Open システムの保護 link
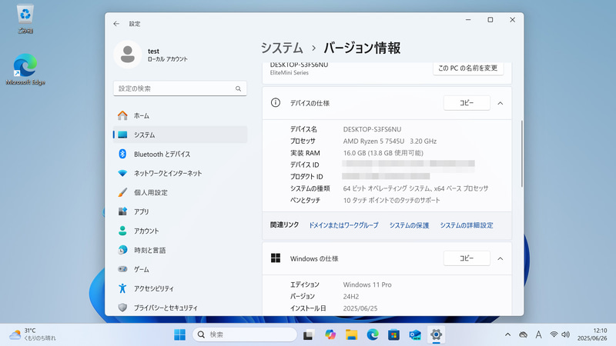This screenshot has height=346, width=616. point(409,225)
